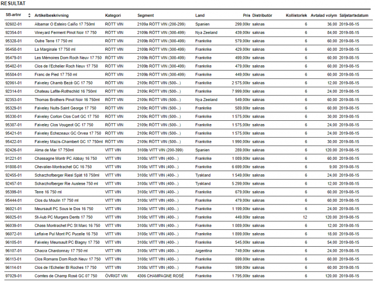Click segment 4306 CHAMPAGNE ROSÉ

coord(160,276)
